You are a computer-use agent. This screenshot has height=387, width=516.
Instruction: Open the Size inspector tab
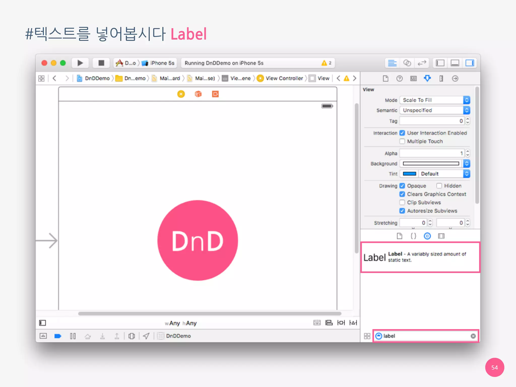[x=441, y=79]
